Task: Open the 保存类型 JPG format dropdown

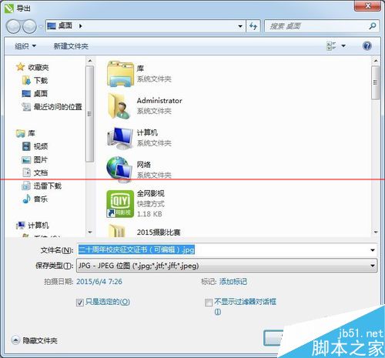Action: pyautogui.click(x=226, y=266)
